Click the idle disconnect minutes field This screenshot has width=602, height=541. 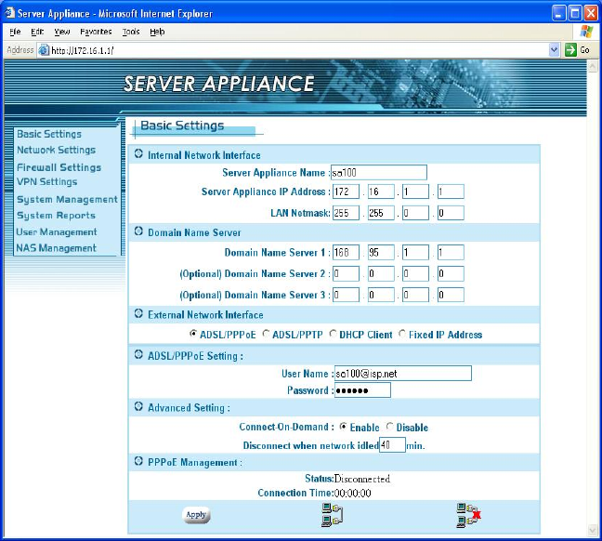(392, 445)
